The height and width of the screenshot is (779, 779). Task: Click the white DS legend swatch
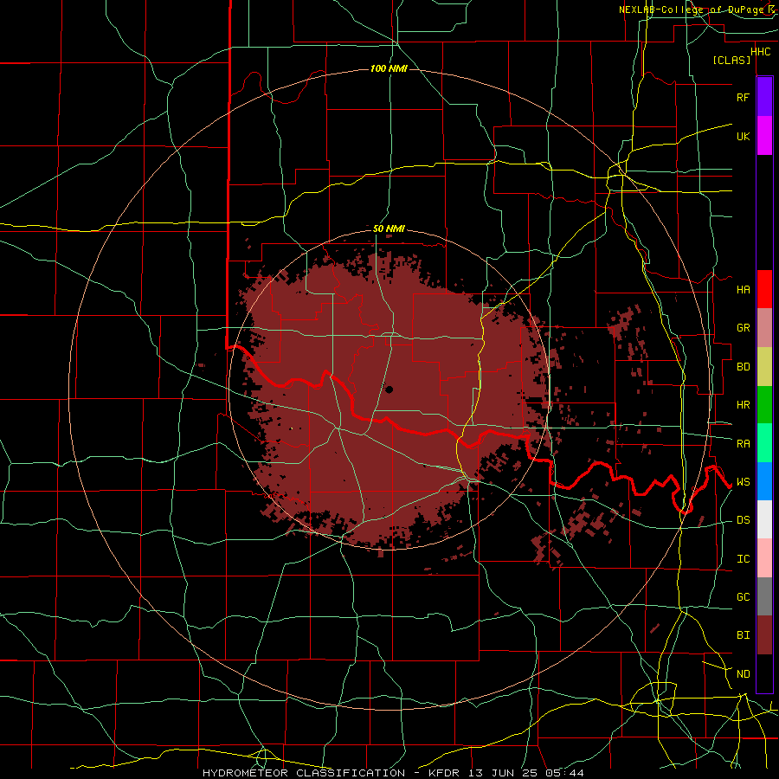tap(764, 519)
